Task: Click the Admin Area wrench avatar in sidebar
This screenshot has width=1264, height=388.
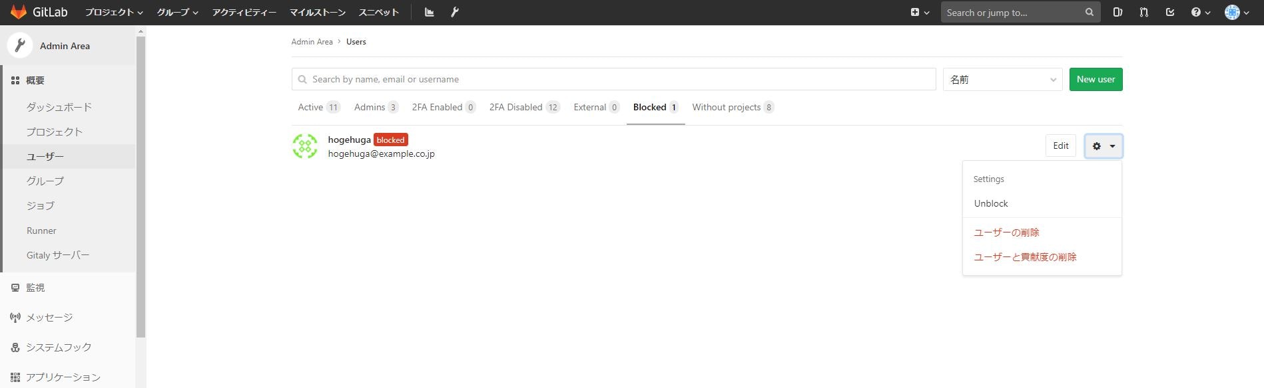Action: [x=20, y=45]
